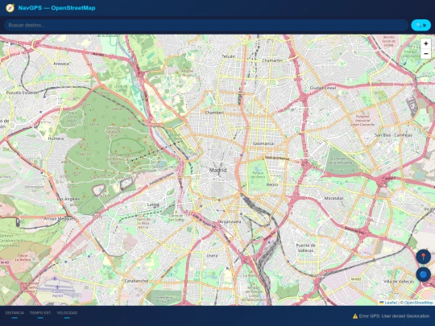Screen dimensions: 435x326
Task: Click the 'Usera' district label
Action: 212,256
